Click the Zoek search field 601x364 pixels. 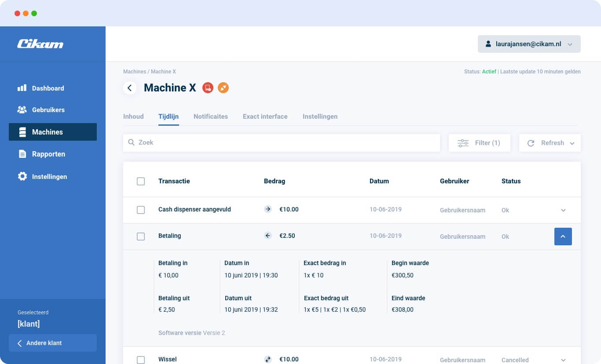click(x=282, y=142)
